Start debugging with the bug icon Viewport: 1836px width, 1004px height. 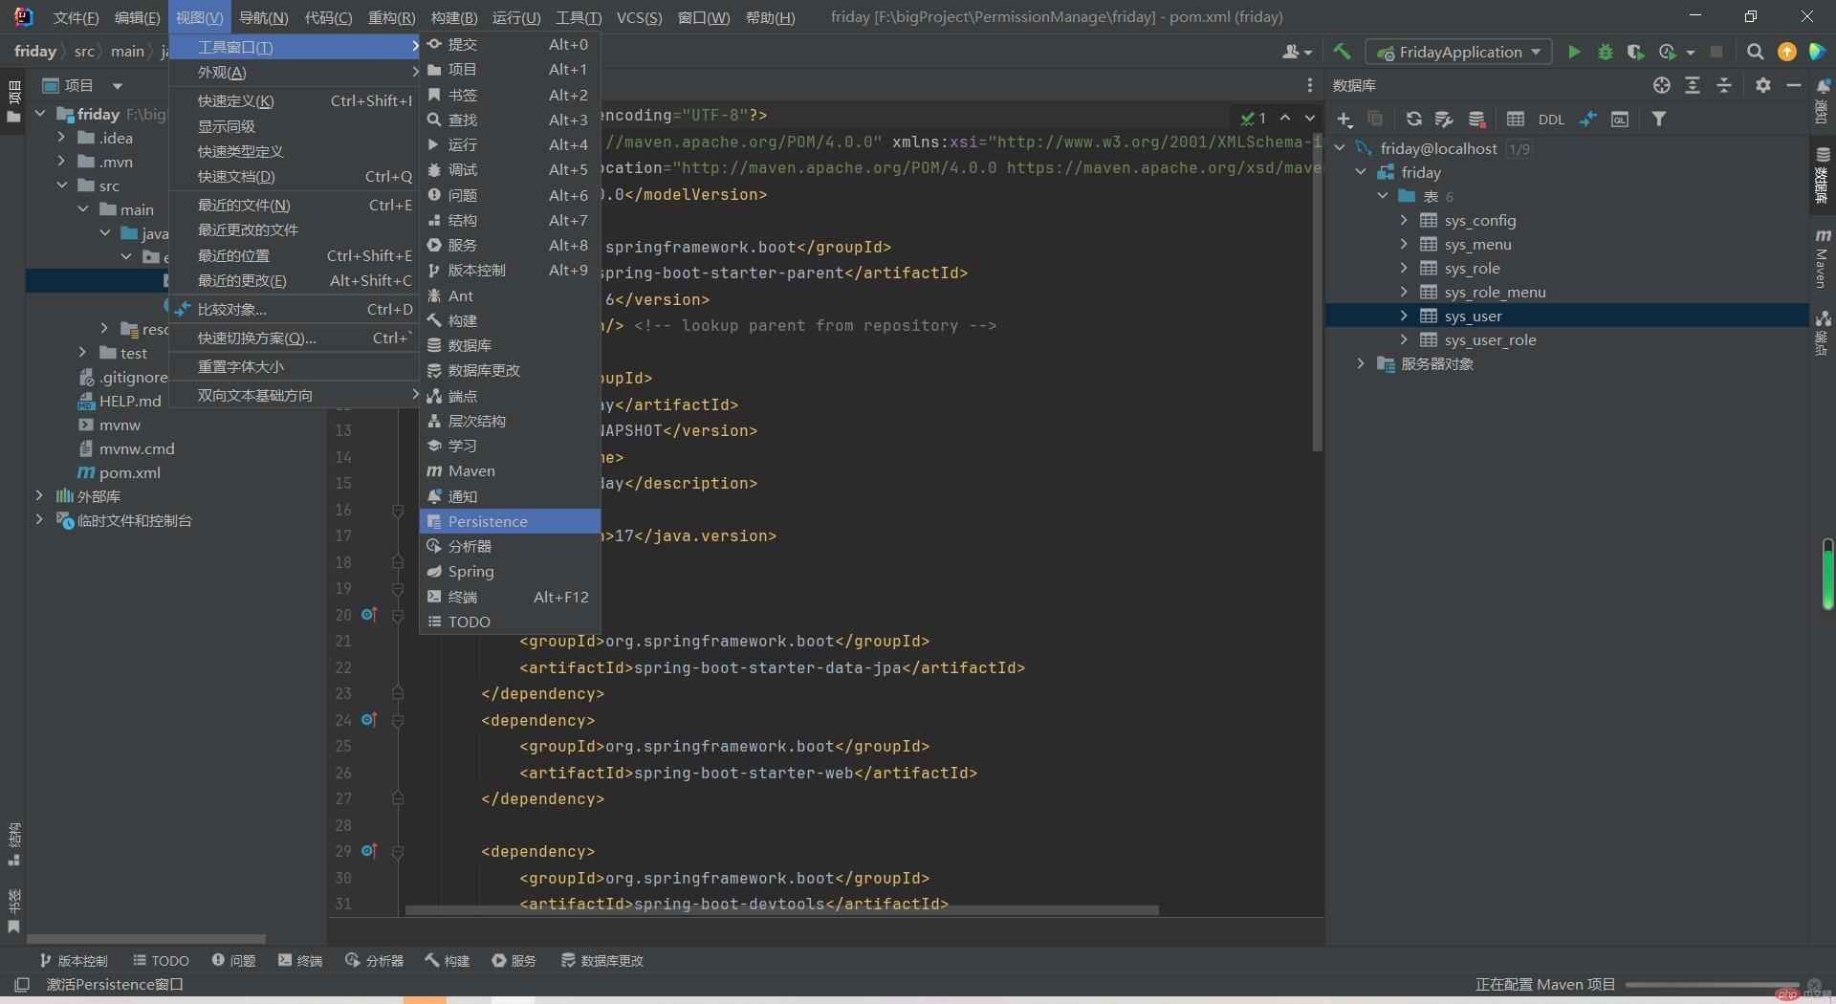point(1606,52)
